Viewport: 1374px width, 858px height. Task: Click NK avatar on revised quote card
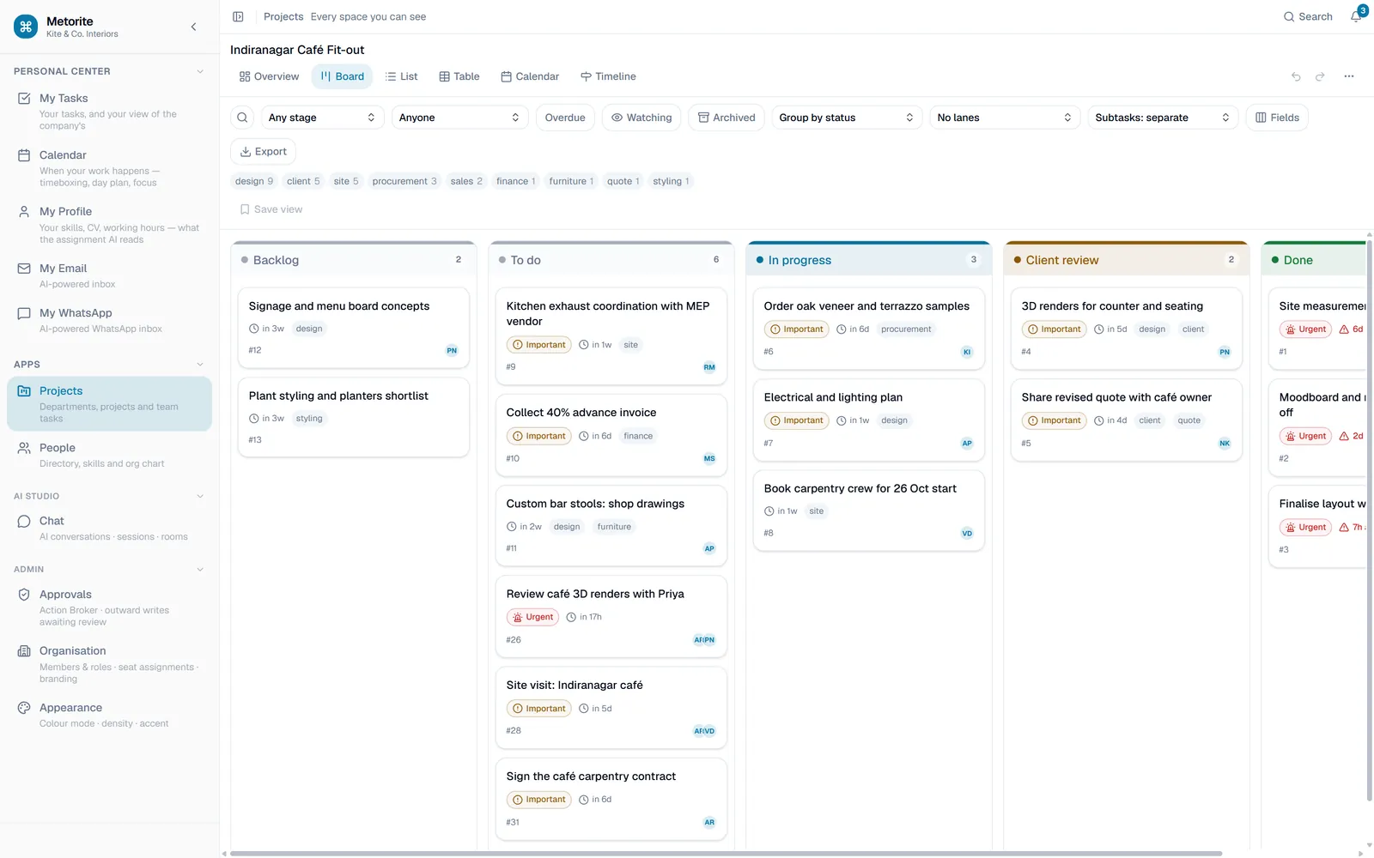pos(1225,444)
